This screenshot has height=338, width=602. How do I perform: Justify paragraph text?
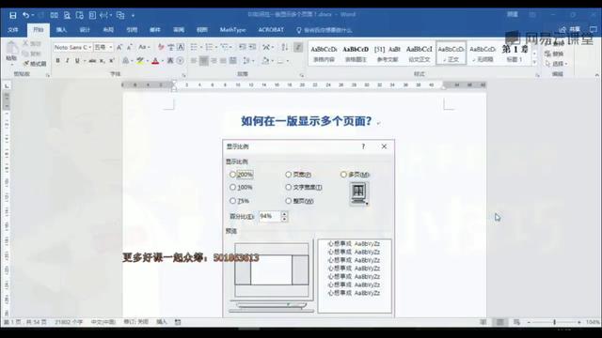(x=223, y=61)
